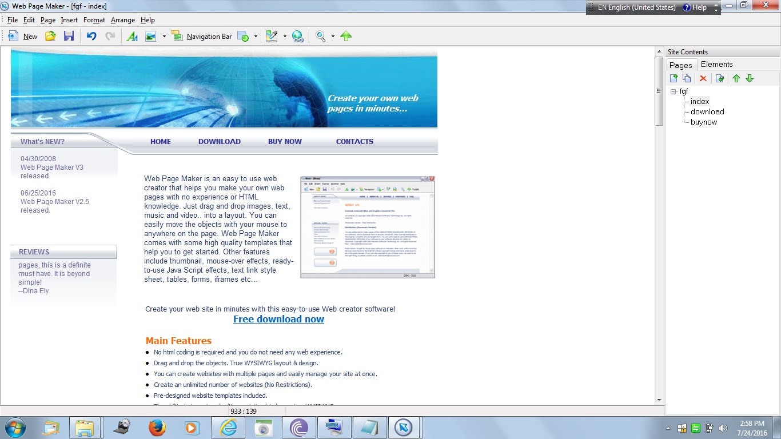The image size is (781, 439).
Task: Select the fgf root tree item
Action: tap(684, 91)
